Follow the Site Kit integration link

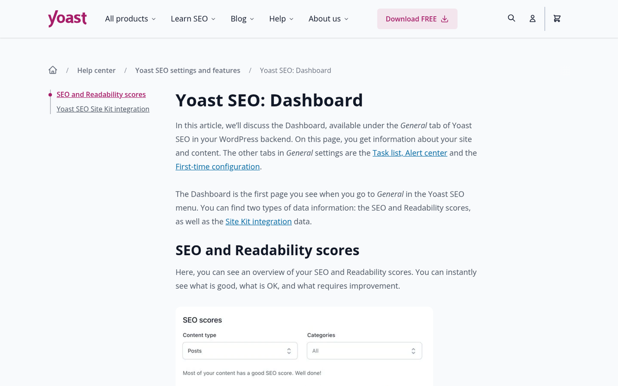coord(258,221)
